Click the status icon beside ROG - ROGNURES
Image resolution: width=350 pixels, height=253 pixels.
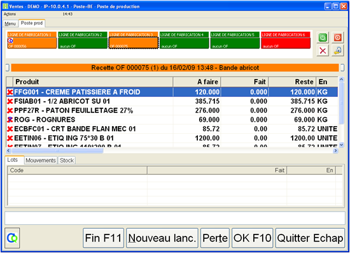pos(10,120)
